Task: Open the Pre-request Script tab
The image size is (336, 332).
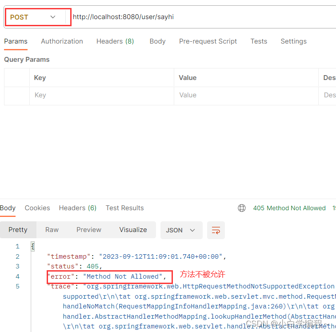Action: point(208,41)
